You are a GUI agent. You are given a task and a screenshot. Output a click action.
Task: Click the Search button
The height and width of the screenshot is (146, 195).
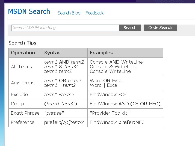[x=130, y=28]
